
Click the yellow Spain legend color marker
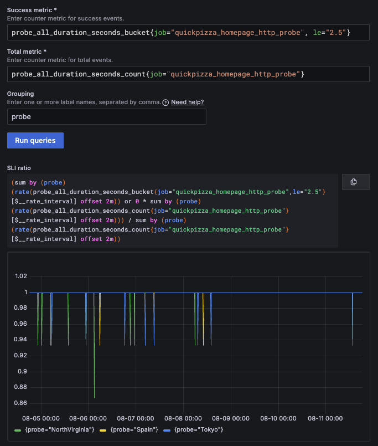coord(102,429)
